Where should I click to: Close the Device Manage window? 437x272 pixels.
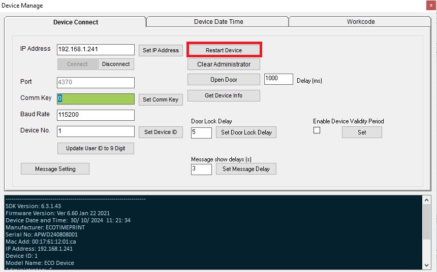pyautogui.click(x=431, y=6)
